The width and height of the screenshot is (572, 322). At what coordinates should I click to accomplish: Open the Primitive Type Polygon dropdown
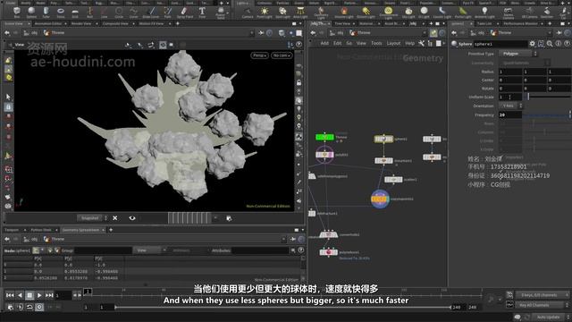pos(517,54)
